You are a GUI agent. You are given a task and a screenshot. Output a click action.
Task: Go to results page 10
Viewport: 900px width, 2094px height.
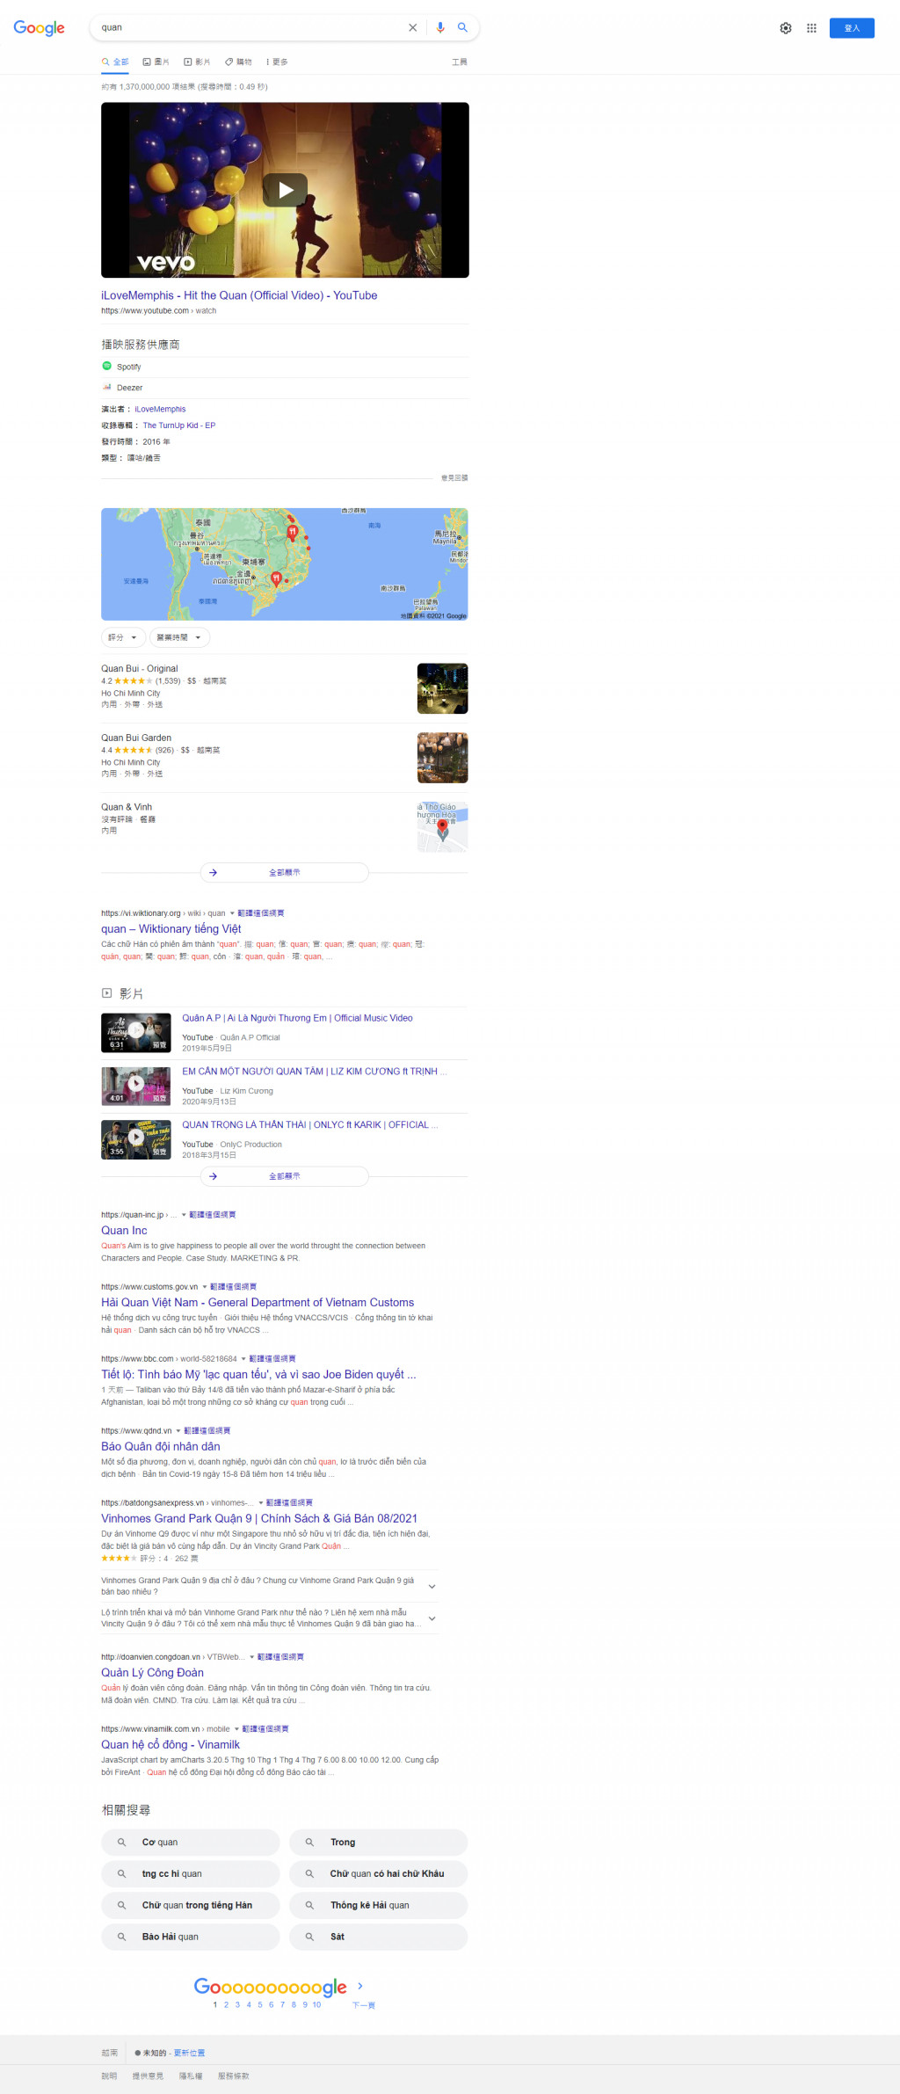pos(316,2005)
